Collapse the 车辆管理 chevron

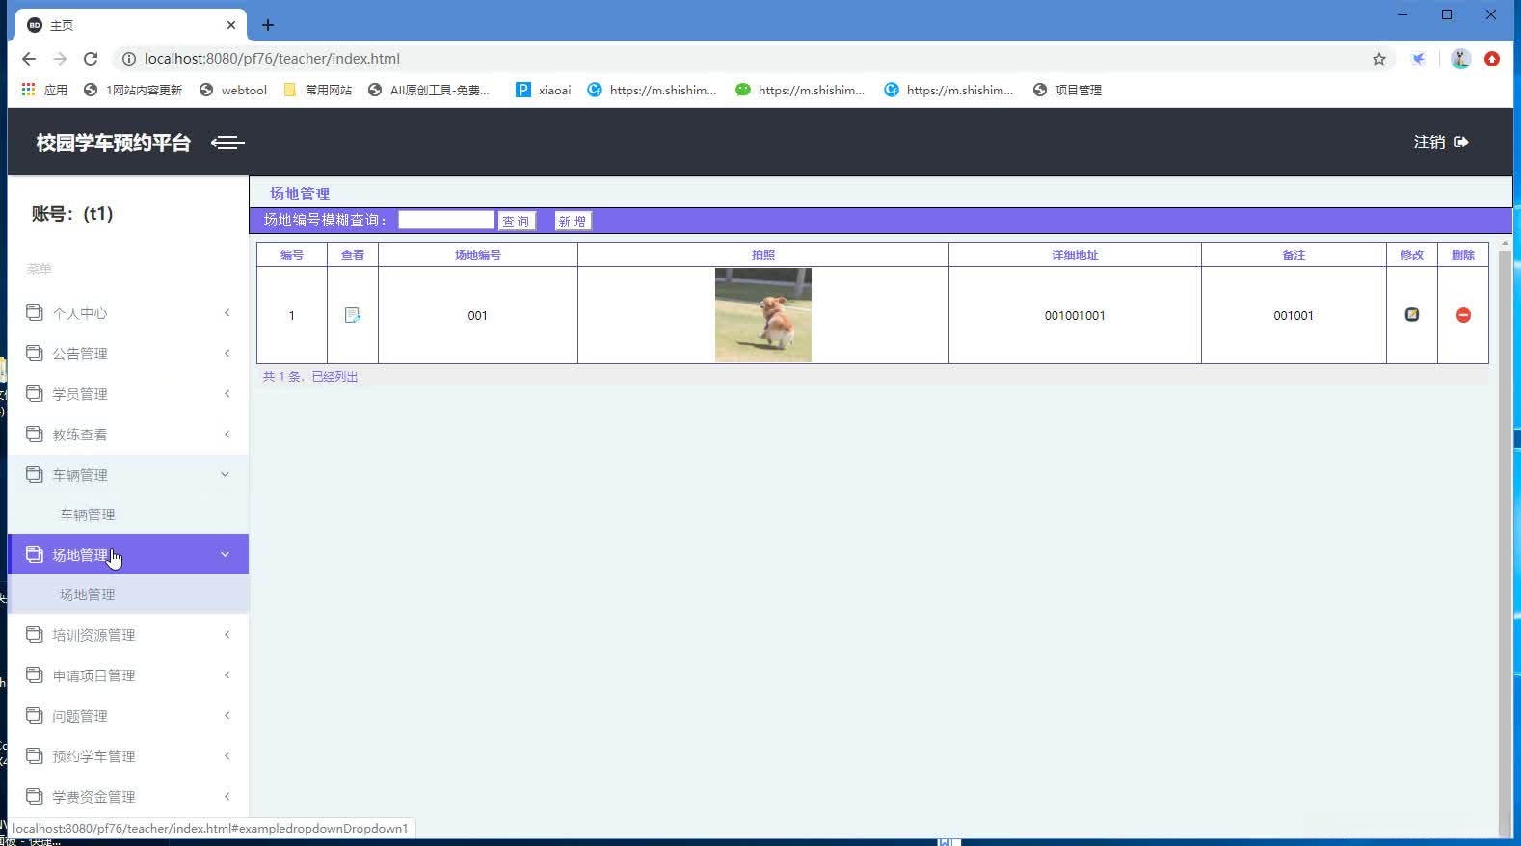click(x=226, y=474)
